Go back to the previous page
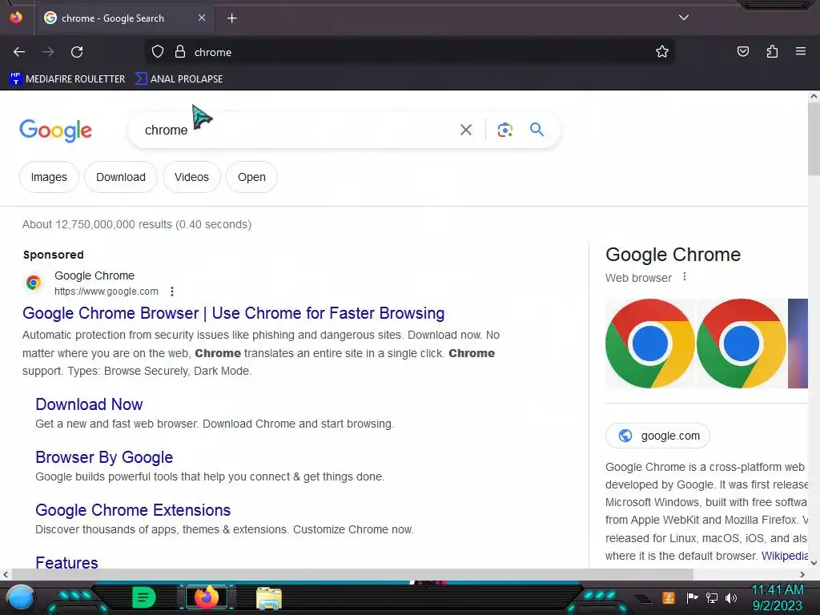Screen dimensions: 820x615 click(x=19, y=52)
